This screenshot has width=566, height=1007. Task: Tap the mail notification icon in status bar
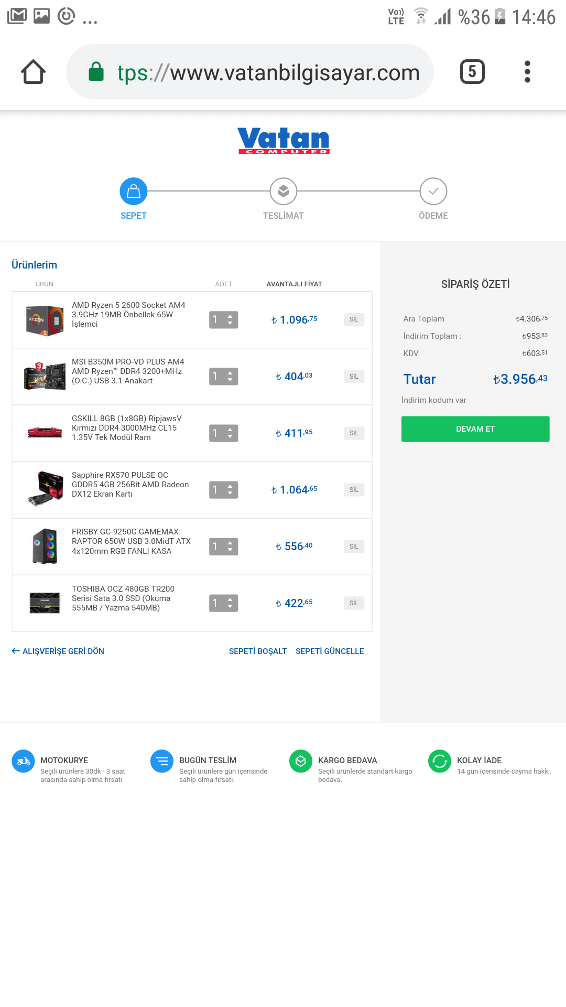click(17, 16)
